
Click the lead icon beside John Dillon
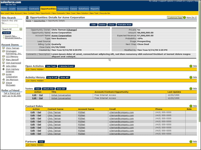pyautogui.click(x=3, y=66)
